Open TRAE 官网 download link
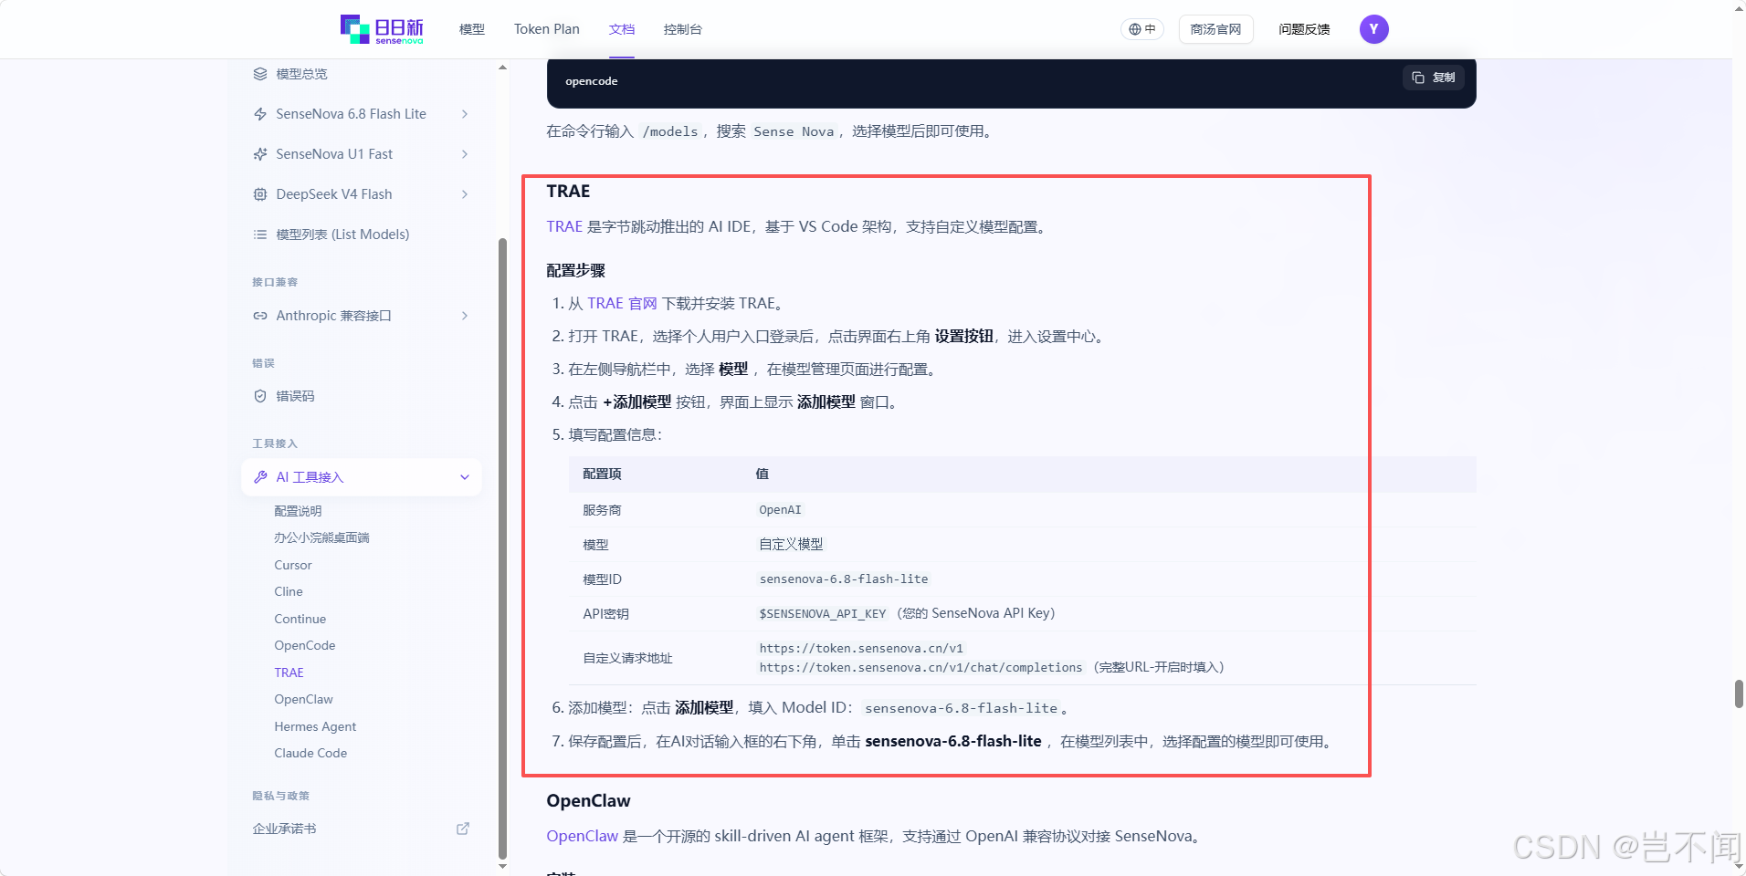Screen dimensions: 1746x876 coord(622,303)
